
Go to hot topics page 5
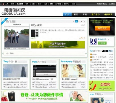point(84,21)
